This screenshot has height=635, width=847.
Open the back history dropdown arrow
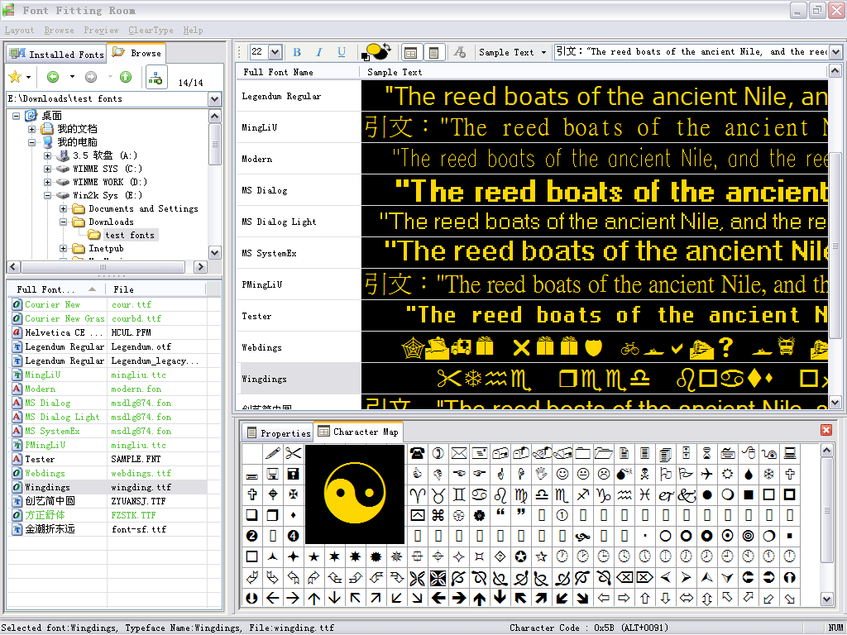(73, 77)
